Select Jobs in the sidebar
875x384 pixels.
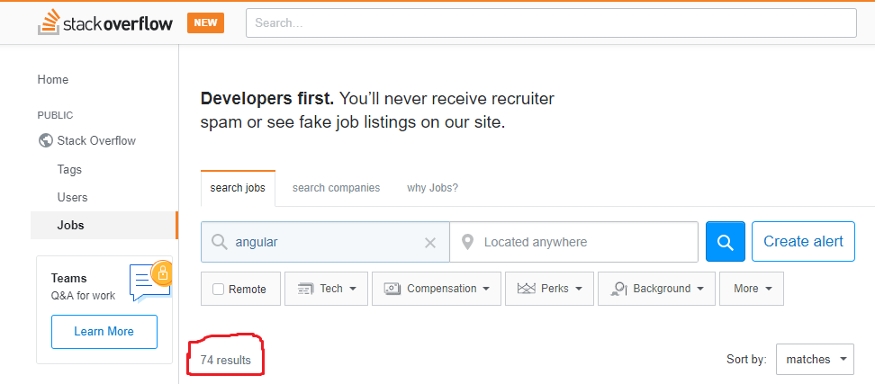point(104,225)
